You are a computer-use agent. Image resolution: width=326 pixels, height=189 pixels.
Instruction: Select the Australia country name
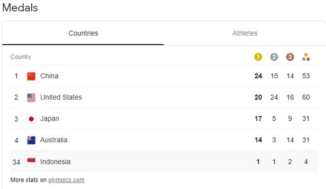tap(53, 140)
